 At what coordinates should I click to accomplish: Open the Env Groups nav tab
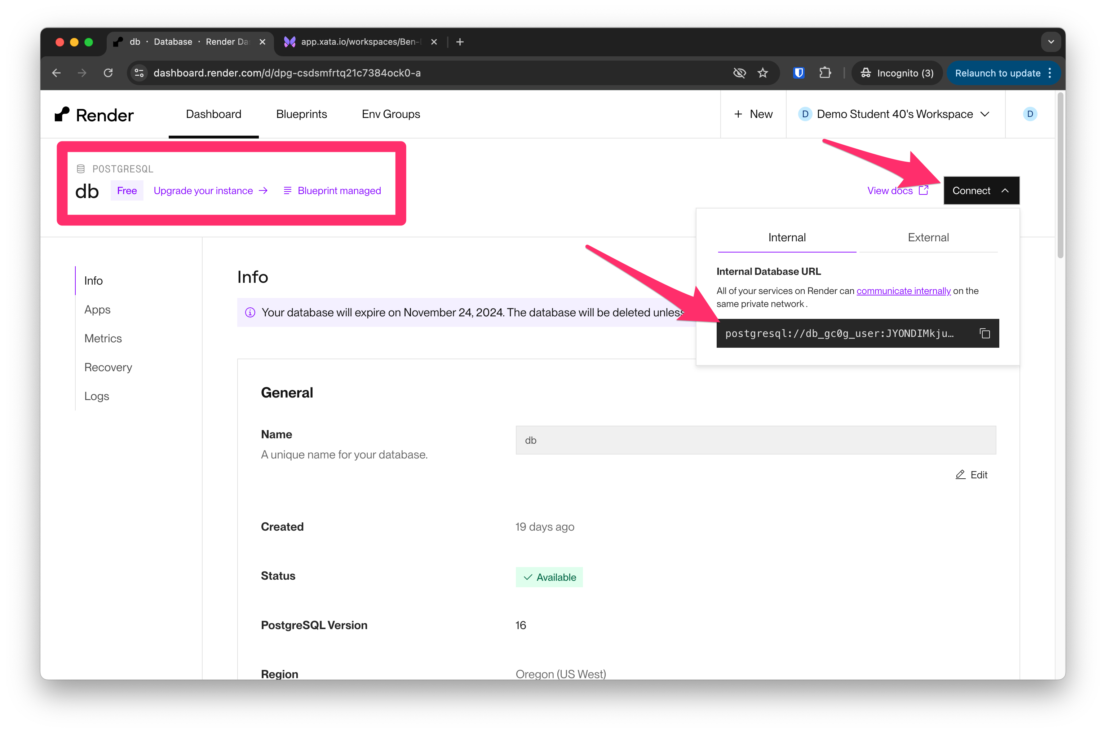391,114
